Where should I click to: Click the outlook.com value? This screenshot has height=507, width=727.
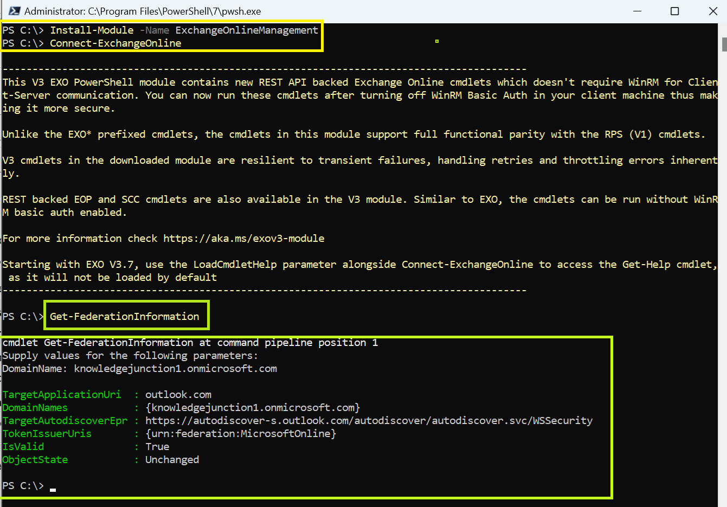tap(178, 395)
